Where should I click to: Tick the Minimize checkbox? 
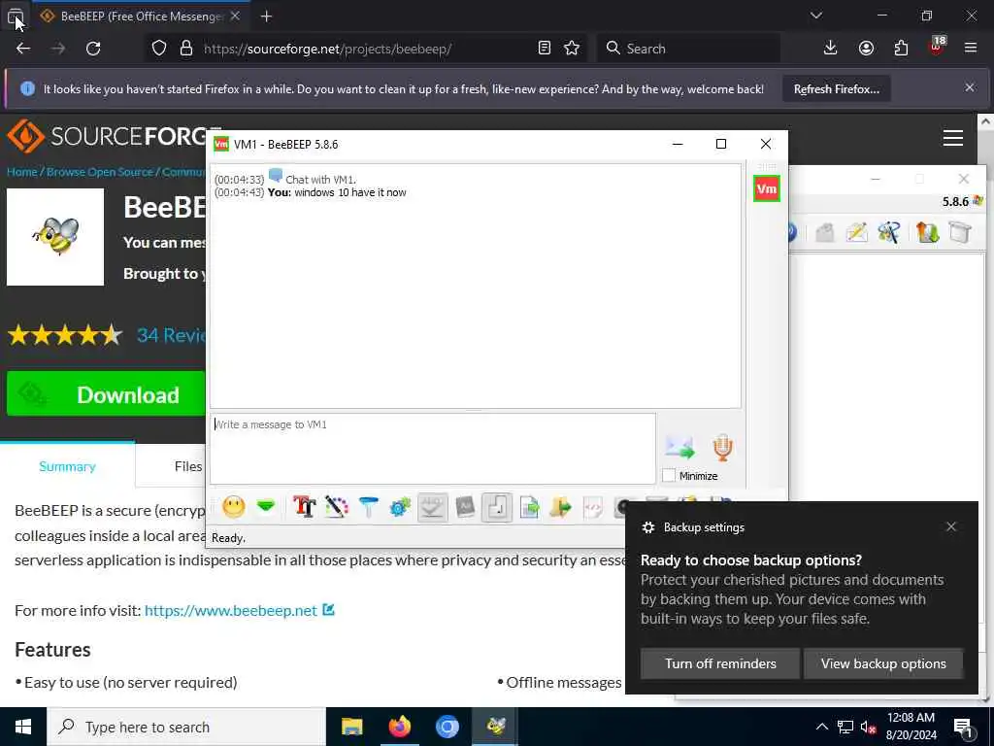[669, 476]
